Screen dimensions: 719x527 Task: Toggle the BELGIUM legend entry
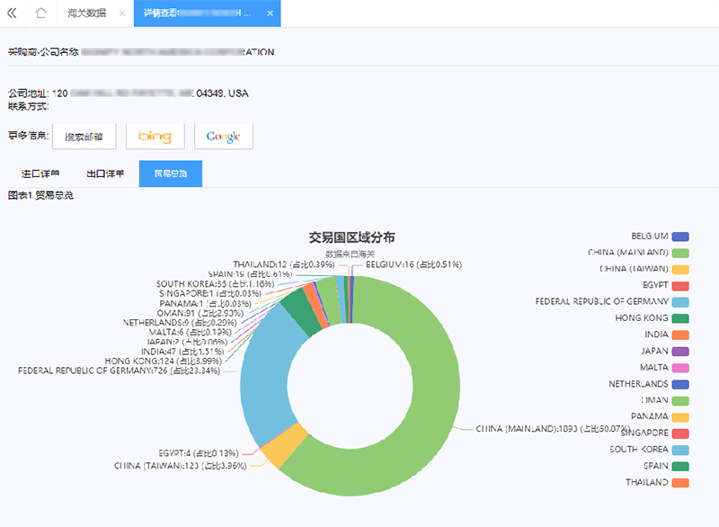coord(679,236)
